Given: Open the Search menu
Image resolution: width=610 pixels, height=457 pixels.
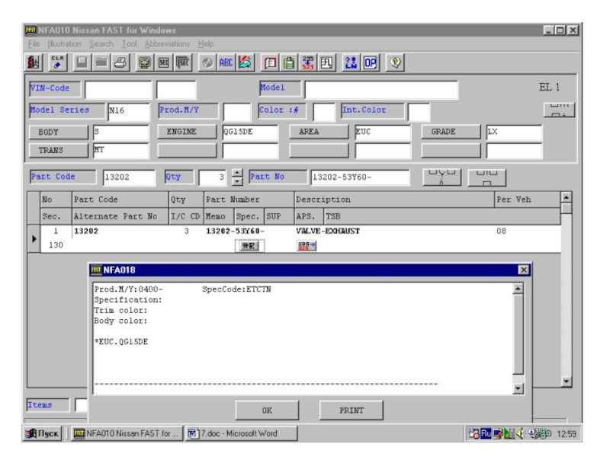Looking at the screenshot, I should click(x=101, y=44).
